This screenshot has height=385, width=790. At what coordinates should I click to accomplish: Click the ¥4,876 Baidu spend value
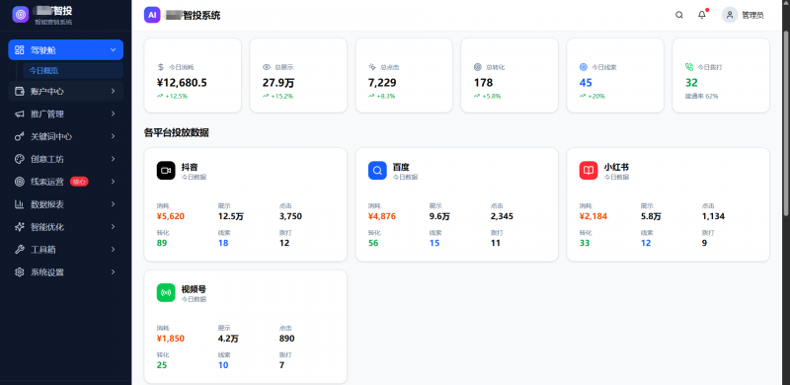point(382,217)
